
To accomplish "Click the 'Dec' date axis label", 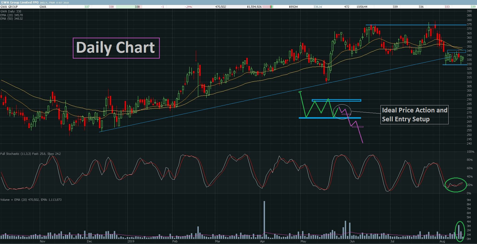I will [90, 241].
